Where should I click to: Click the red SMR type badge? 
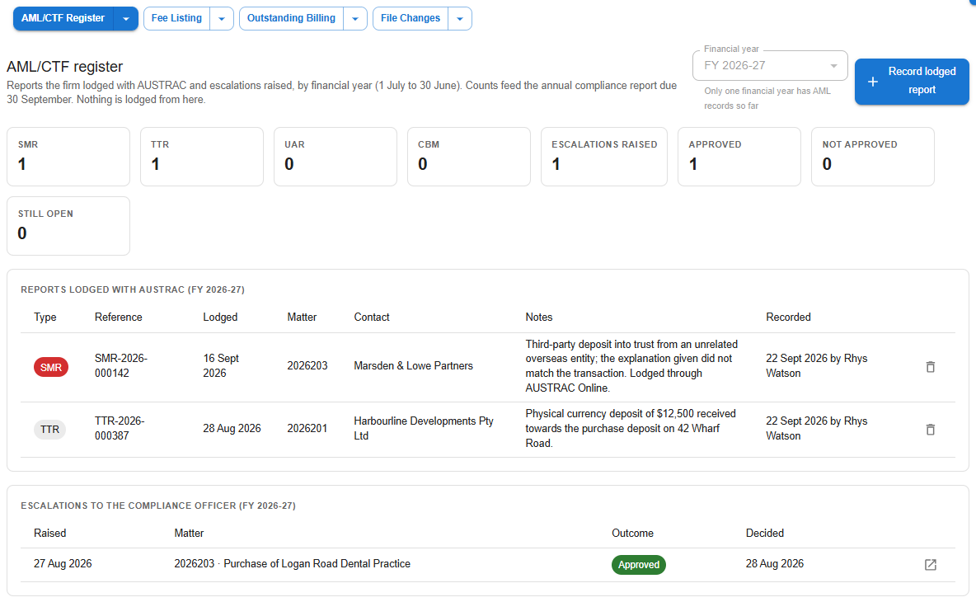51,367
